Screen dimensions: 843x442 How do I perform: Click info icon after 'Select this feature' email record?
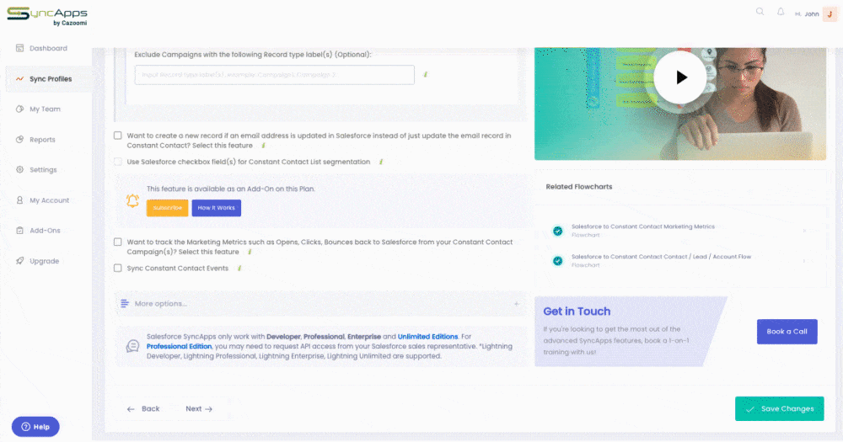pyautogui.click(x=263, y=146)
